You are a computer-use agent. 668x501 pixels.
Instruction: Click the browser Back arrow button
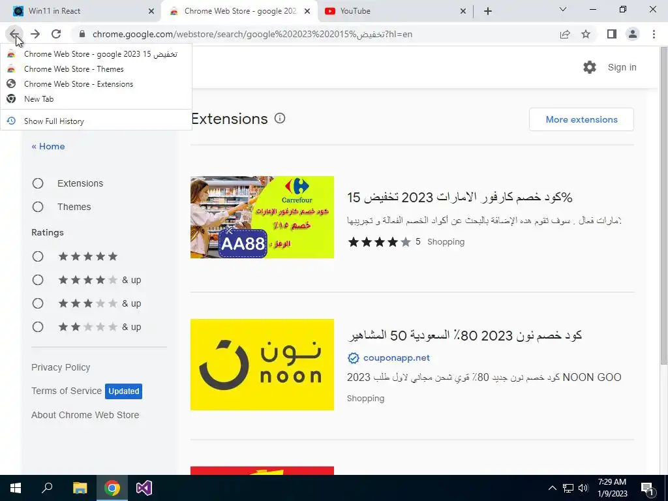point(14,34)
